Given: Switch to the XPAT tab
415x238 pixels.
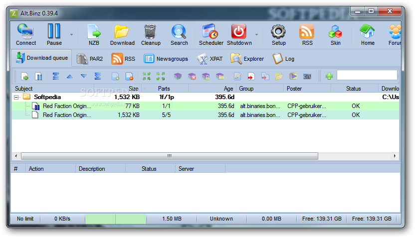Looking at the screenshot, I should tap(210, 59).
